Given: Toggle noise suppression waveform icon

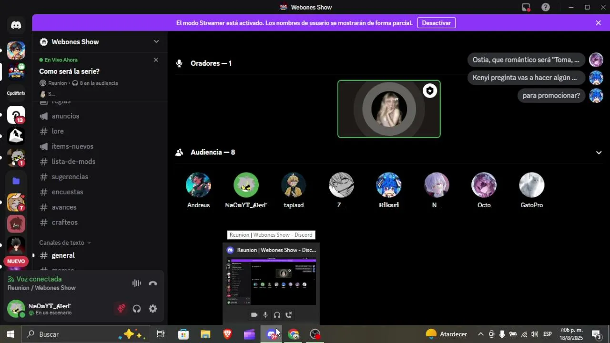Looking at the screenshot, I should click(x=137, y=283).
